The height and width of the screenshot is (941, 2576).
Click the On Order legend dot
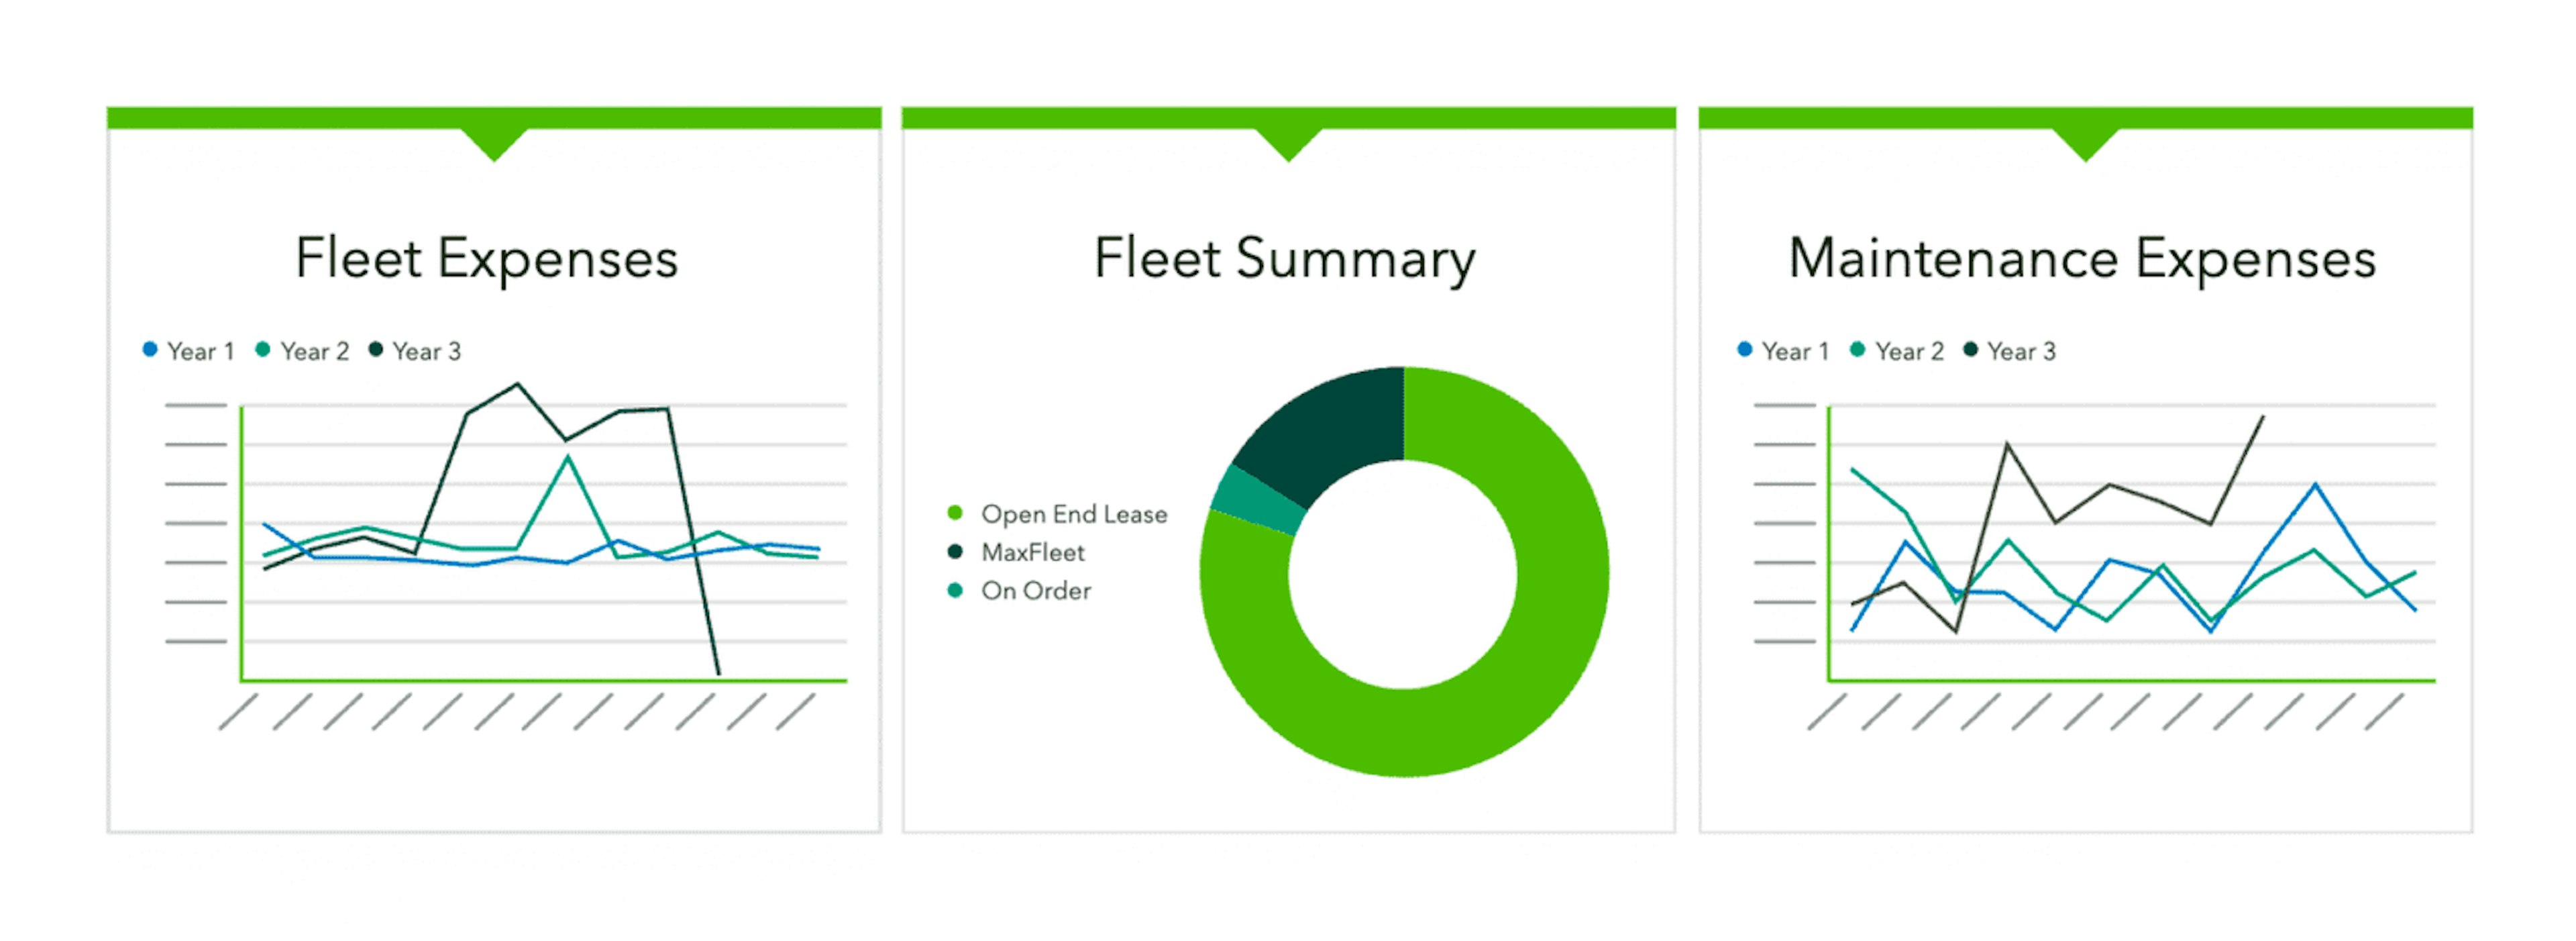(x=955, y=591)
